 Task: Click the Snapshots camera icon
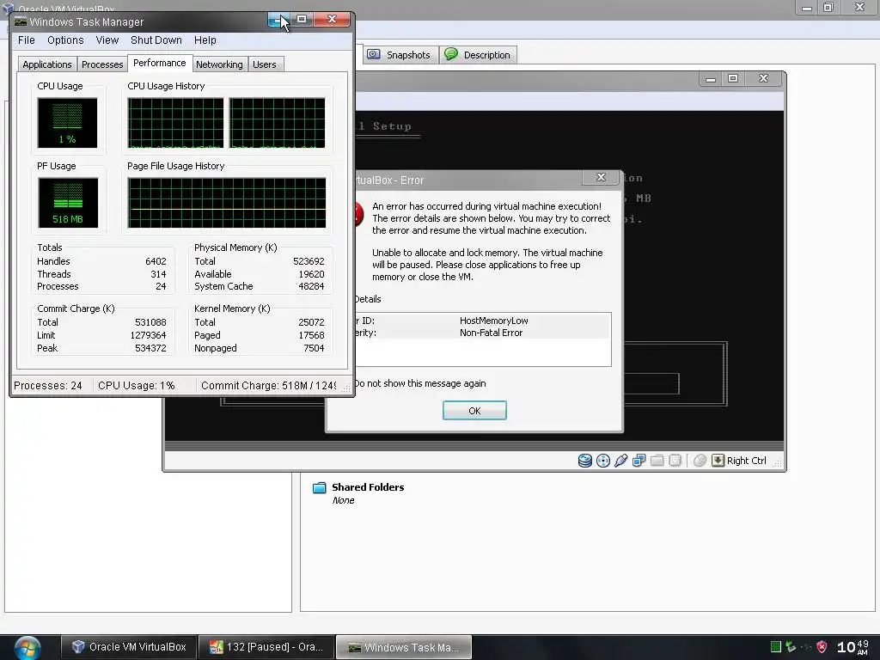[x=374, y=54]
